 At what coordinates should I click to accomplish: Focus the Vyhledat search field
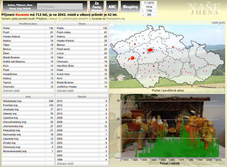point(61,7)
